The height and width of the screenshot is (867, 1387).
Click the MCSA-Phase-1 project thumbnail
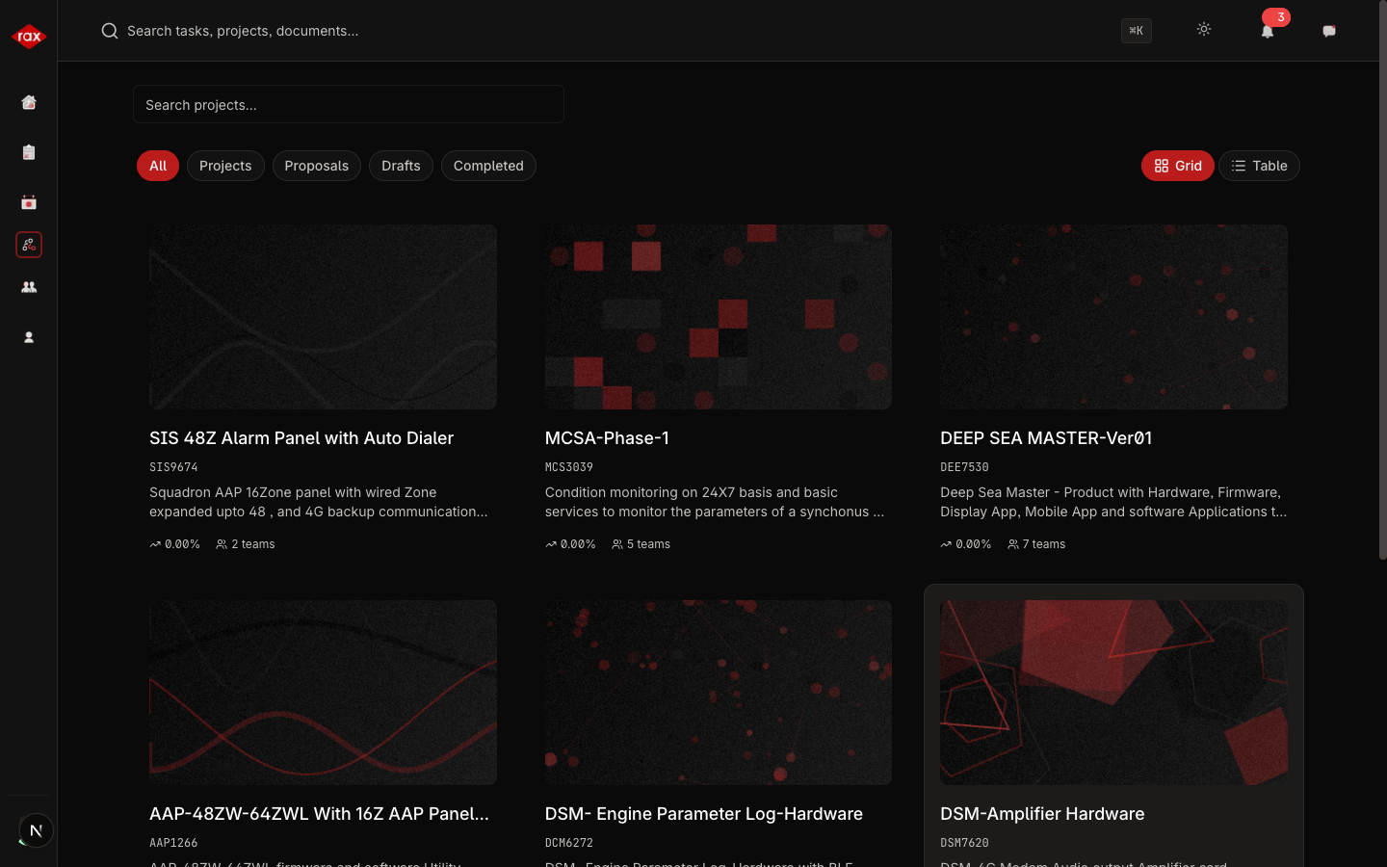tap(718, 317)
